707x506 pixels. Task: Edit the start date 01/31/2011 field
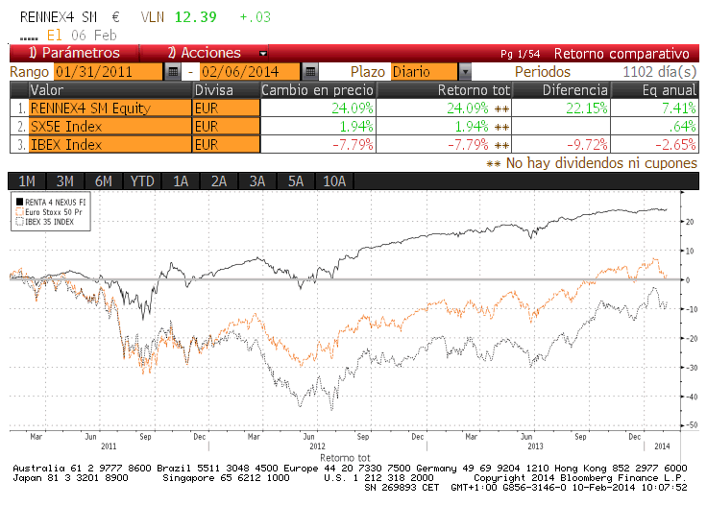point(109,72)
